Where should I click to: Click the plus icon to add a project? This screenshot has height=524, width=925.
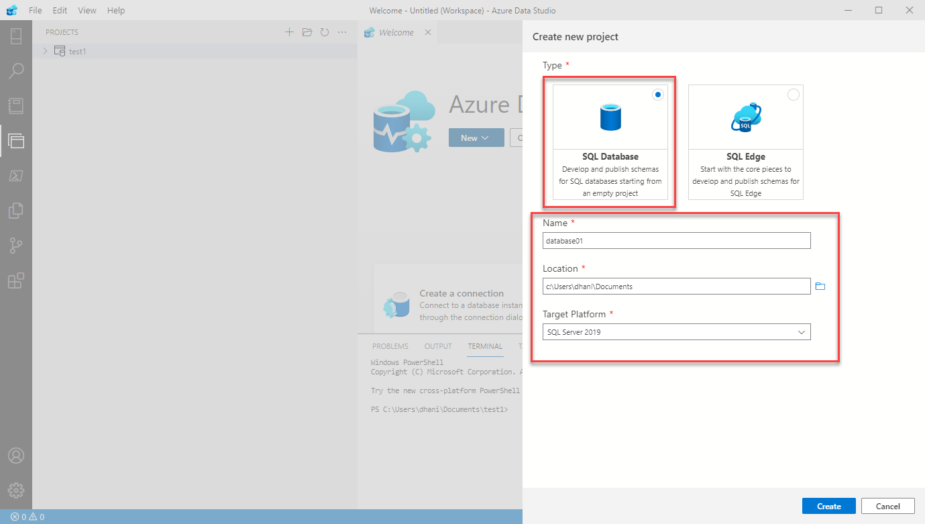coord(289,32)
